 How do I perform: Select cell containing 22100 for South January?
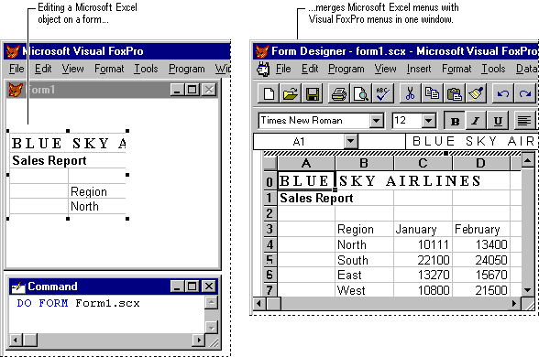coord(423,260)
